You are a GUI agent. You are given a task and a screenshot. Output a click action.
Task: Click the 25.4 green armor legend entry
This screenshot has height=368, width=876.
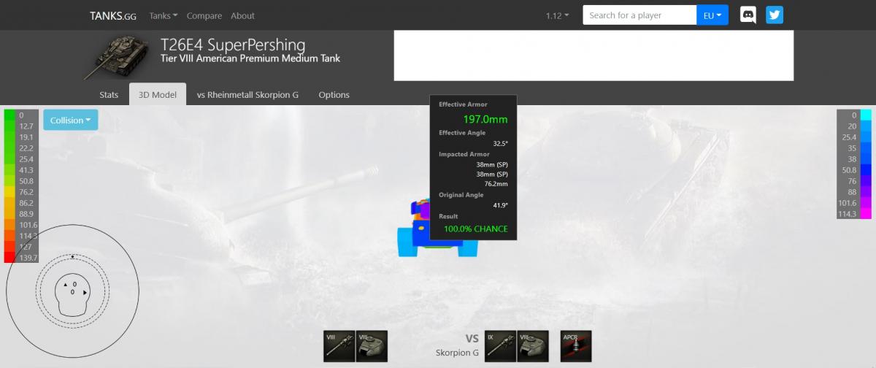pyautogui.click(x=20, y=158)
